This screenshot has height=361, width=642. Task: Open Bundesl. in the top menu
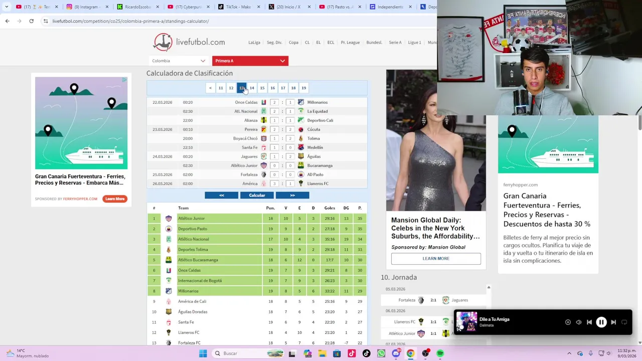pyautogui.click(x=374, y=43)
